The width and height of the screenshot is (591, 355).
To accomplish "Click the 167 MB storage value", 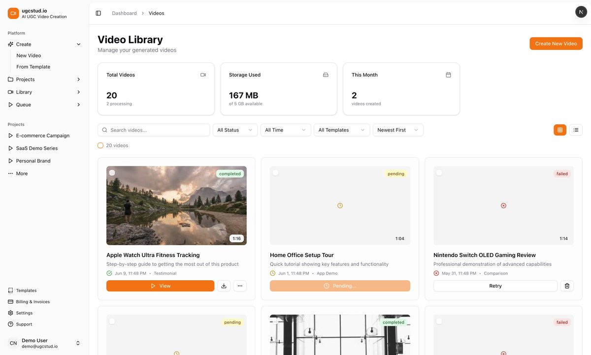I will [x=244, y=96].
